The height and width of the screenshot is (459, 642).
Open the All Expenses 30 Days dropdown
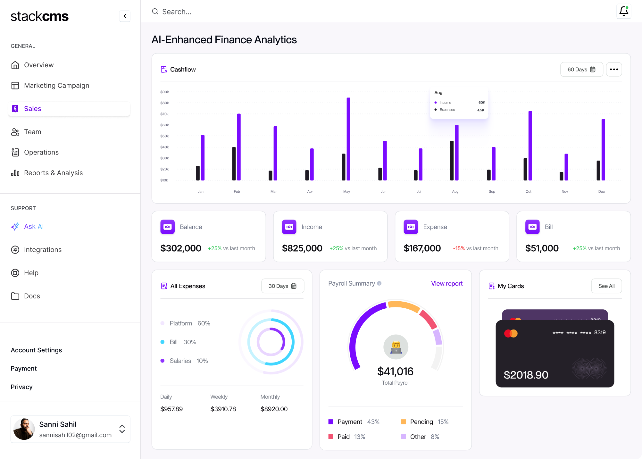[x=282, y=286]
